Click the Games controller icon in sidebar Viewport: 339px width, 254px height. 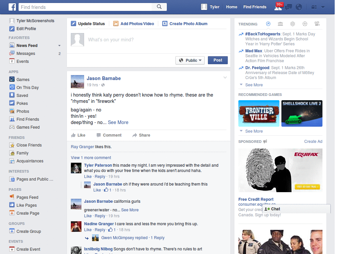point(12,79)
